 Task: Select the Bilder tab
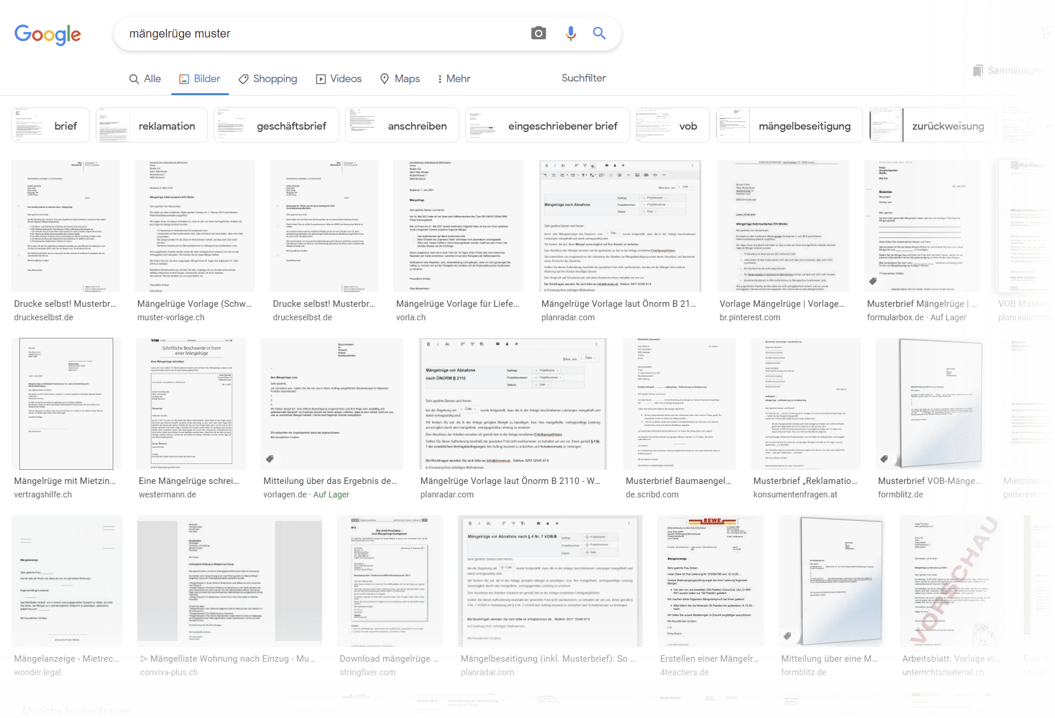click(199, 79)
